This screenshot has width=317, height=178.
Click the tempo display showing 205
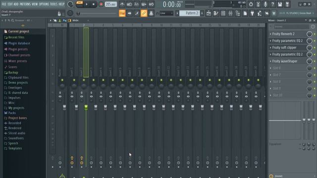110,4
